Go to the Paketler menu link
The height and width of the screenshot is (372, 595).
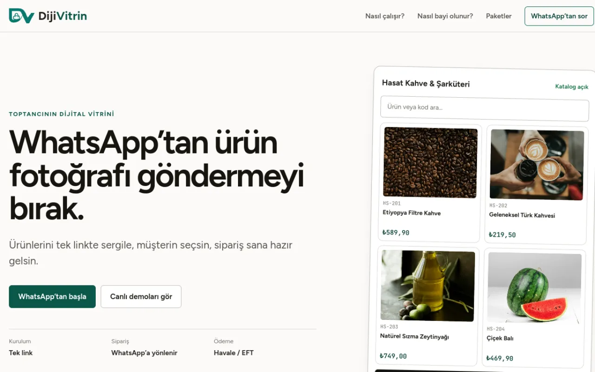coord(499,16)
